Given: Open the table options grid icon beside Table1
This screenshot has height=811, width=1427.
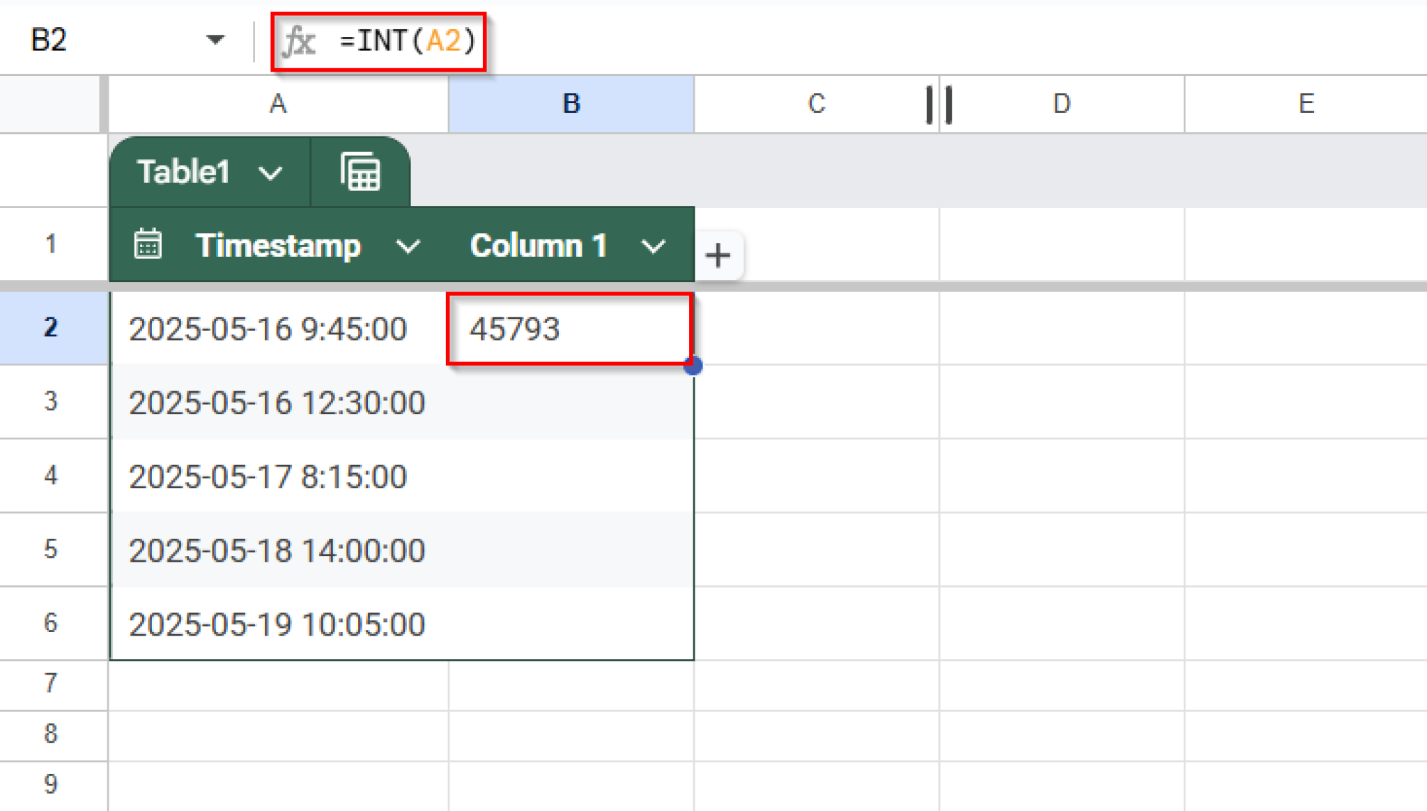Looking at the screenshot, I should [360, 172].
